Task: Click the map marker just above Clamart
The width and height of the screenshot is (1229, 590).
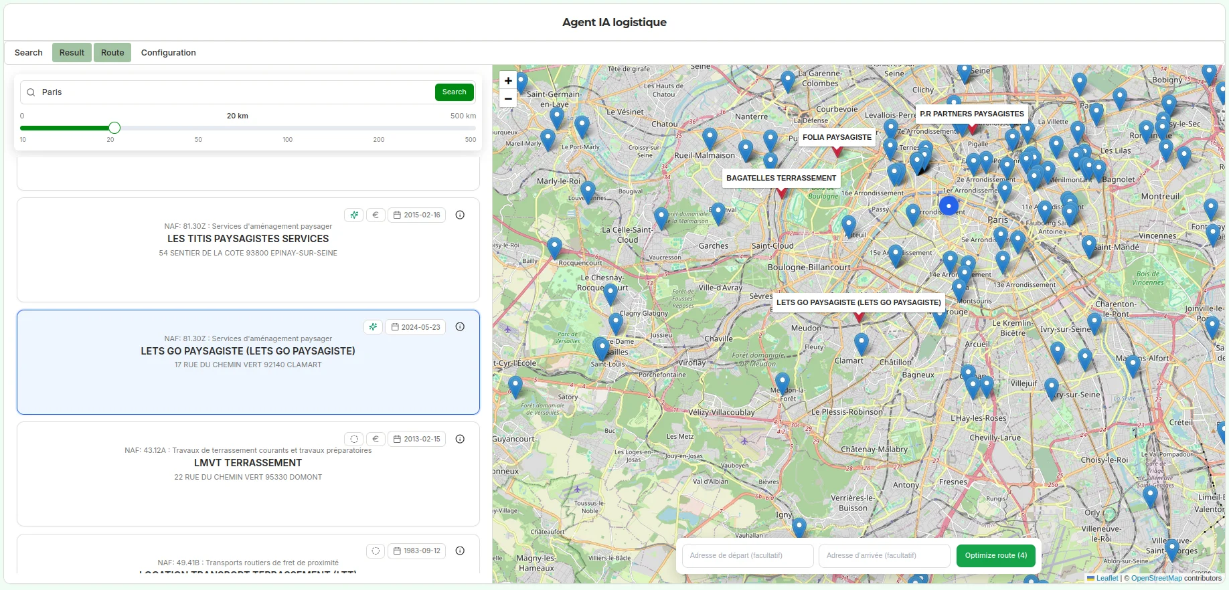Action: 862,343
